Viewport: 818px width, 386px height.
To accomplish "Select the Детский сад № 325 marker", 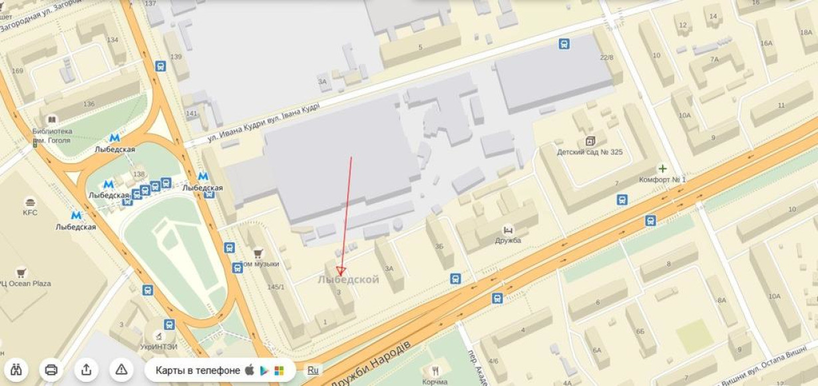I will pyautogui.click(x=590, y=141).
